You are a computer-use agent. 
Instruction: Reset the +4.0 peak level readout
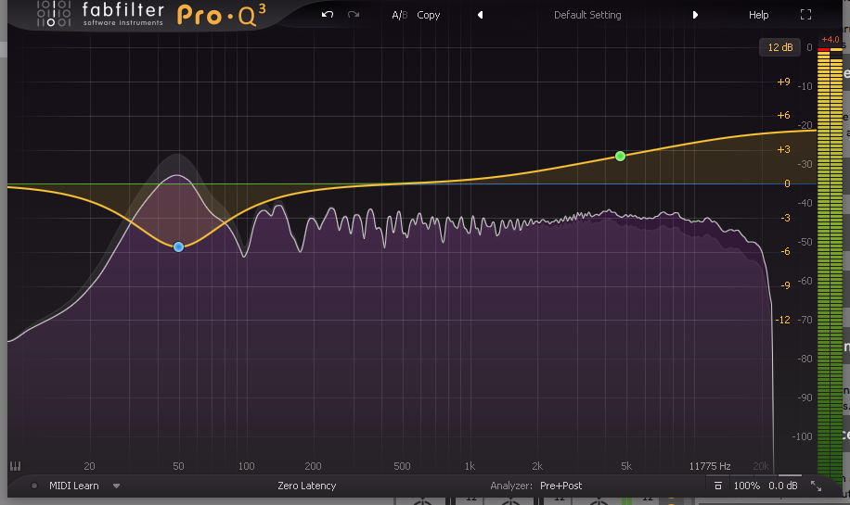(x=830, y=40)
